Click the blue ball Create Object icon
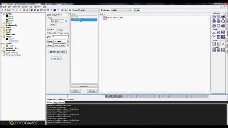This screenshot has height=128, width=228. pos(55,10)
